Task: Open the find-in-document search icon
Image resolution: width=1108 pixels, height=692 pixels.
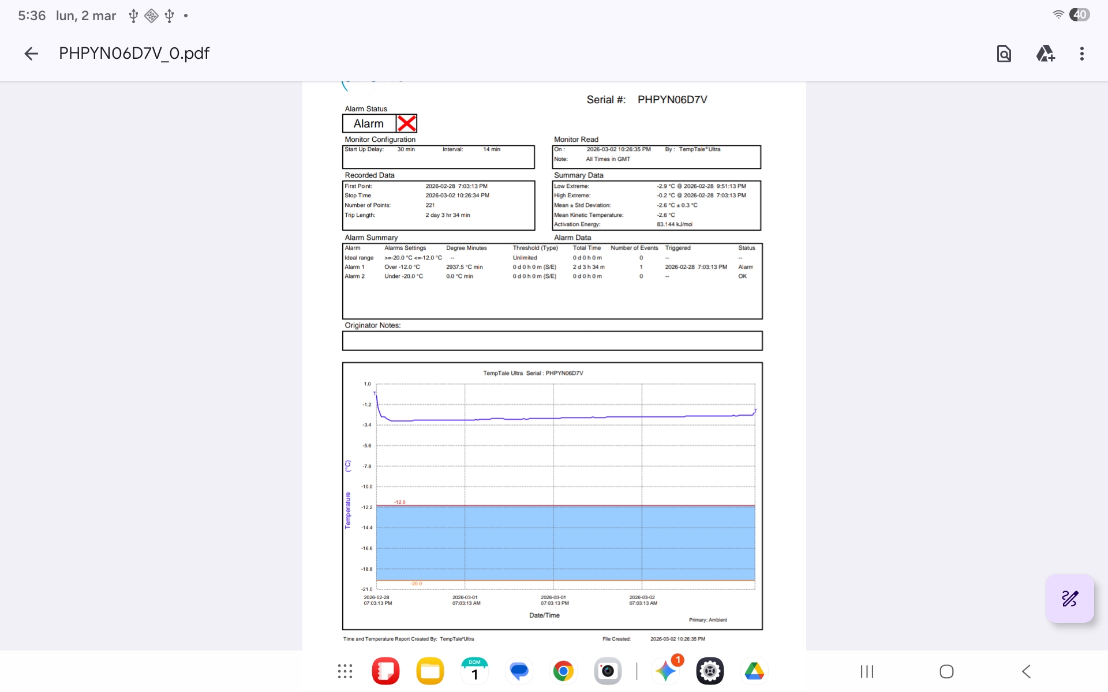Action: tap(1004, 54)
